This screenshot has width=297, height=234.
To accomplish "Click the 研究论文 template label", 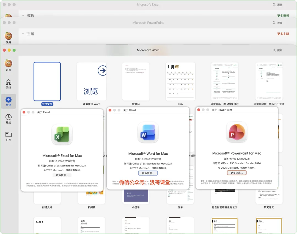I will [x=269, y=207].
